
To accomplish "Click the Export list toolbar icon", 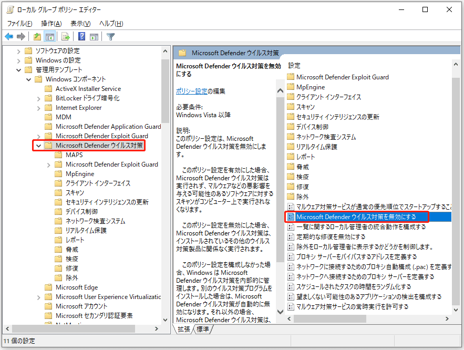I will click(66, 36).
